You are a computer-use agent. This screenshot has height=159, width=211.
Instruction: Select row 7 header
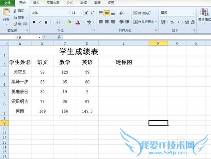(4, 111)
